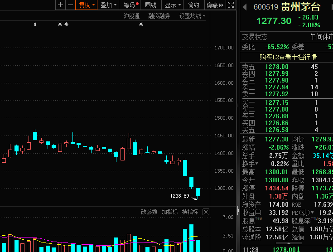333x252 pixels.
Task: Click 卖一 price 1277.92
Action: [x=277, y=94]
